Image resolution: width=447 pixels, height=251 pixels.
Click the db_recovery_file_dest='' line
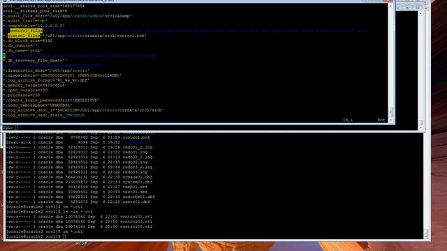35,61
